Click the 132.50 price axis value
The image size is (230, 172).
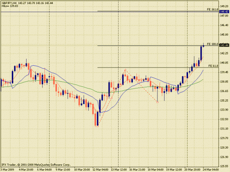(x=224, y=119)
